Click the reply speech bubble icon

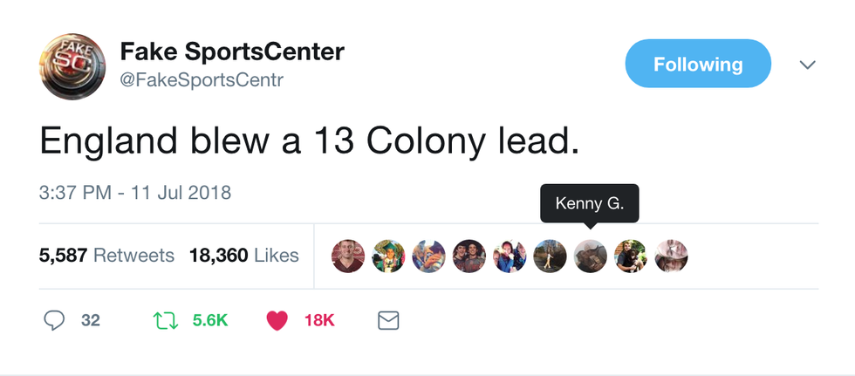pyautogui.click(x=54, y=320)
